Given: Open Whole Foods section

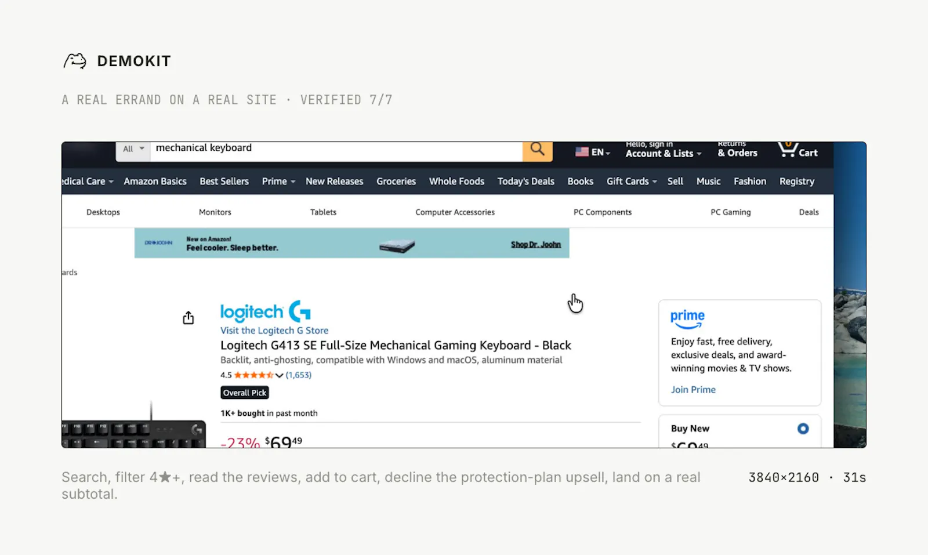Looking at the screenshot, I should [456, 182].
